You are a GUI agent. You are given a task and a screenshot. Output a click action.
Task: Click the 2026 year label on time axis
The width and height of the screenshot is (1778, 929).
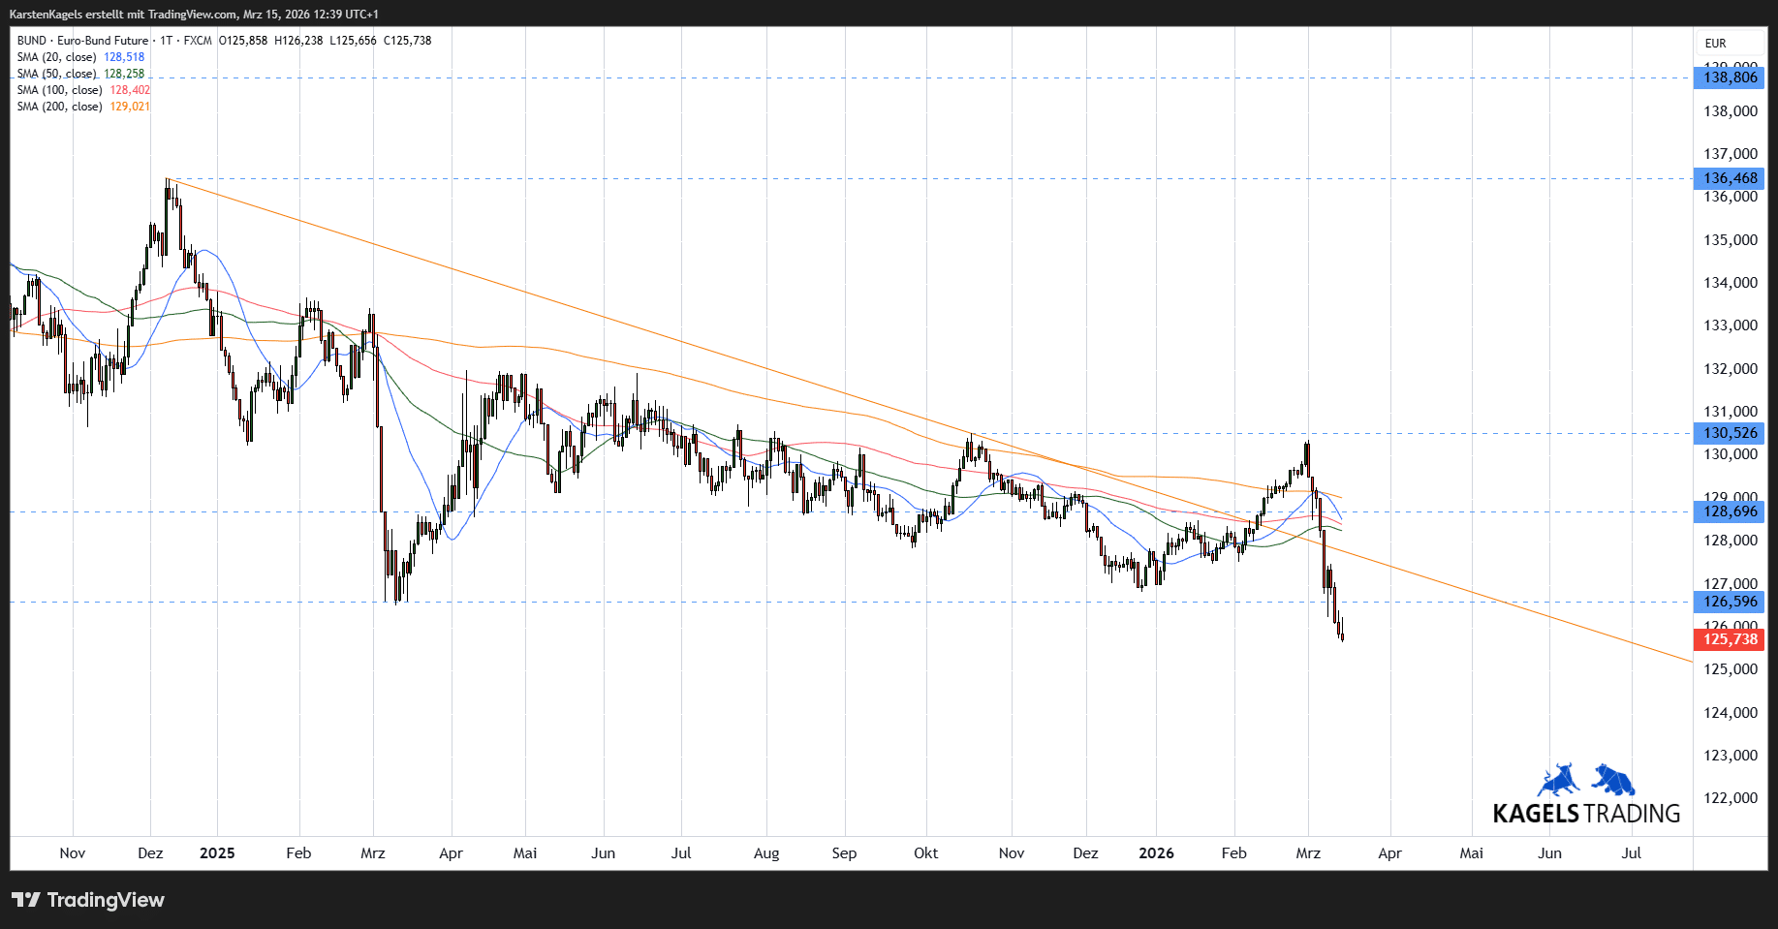coord(1156,853)
